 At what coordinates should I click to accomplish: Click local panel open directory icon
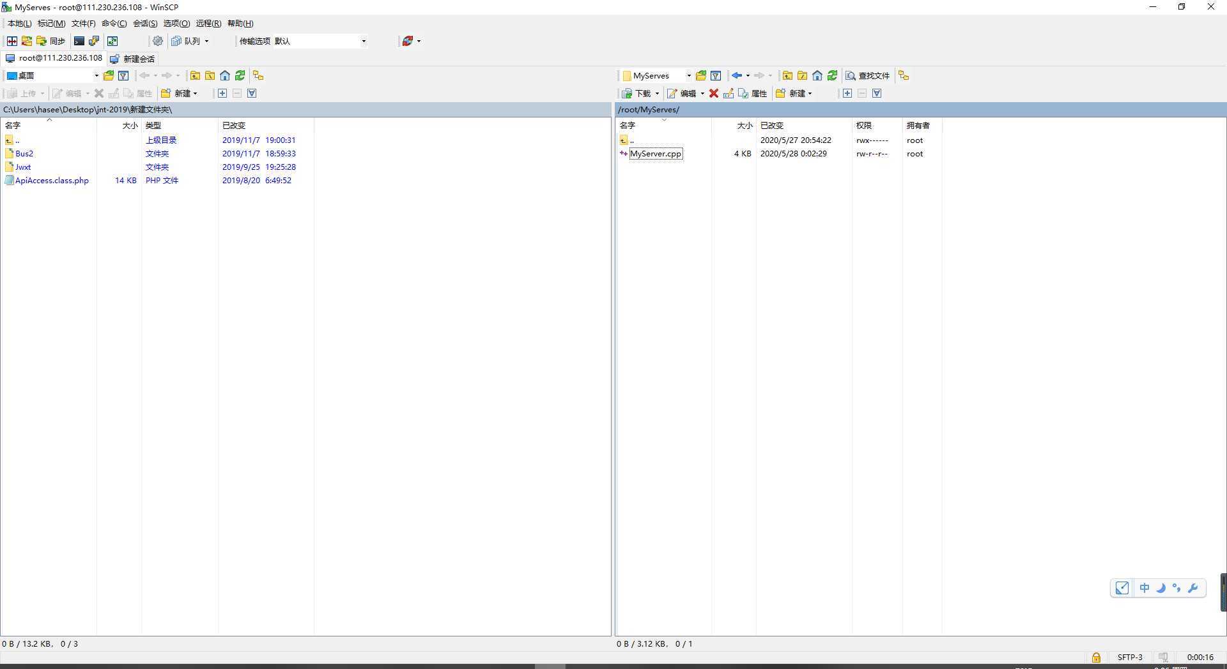pyautogui.click(x=109, y=75)
